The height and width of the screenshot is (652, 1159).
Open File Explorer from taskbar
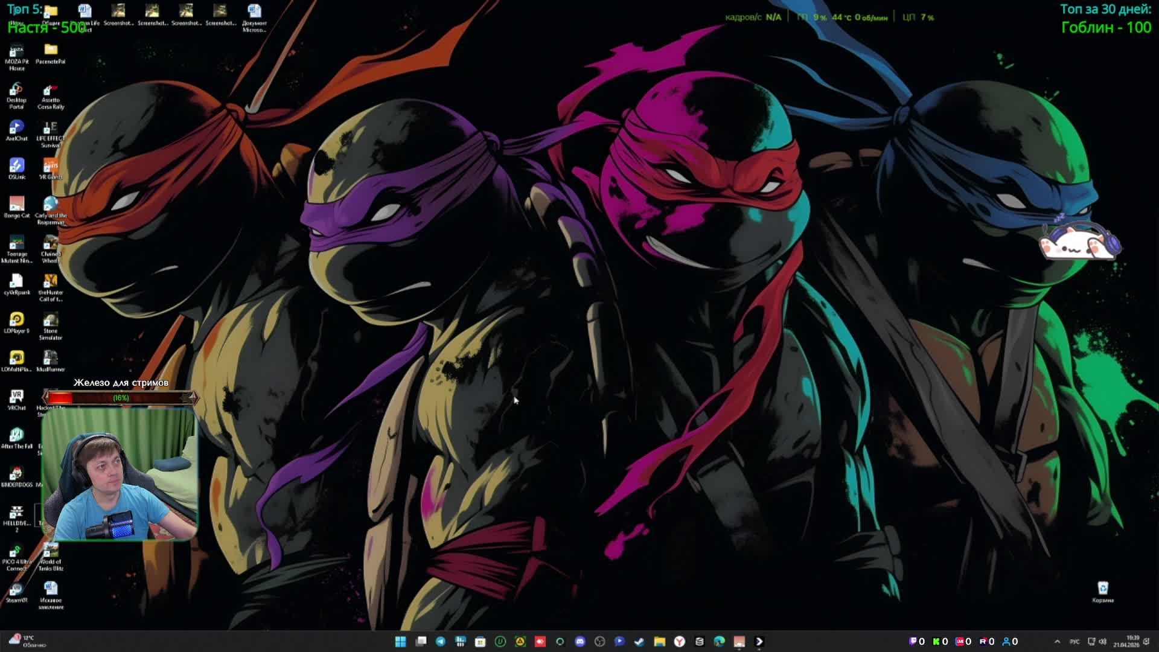pyautogui.click(x=659, y=641)
